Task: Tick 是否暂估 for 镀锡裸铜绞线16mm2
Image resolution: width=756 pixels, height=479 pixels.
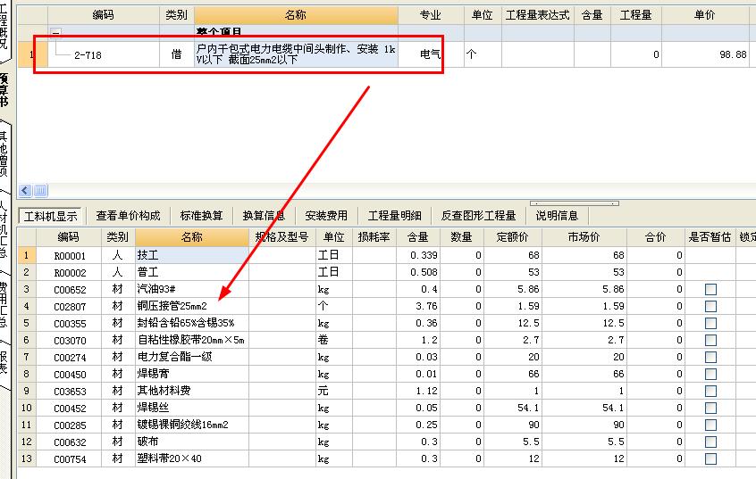Action: (710, 425)
